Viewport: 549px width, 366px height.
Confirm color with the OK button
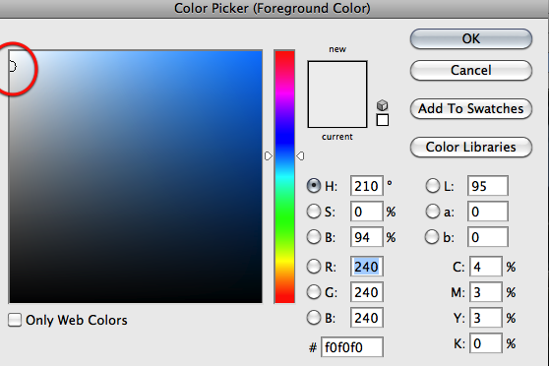471,38
